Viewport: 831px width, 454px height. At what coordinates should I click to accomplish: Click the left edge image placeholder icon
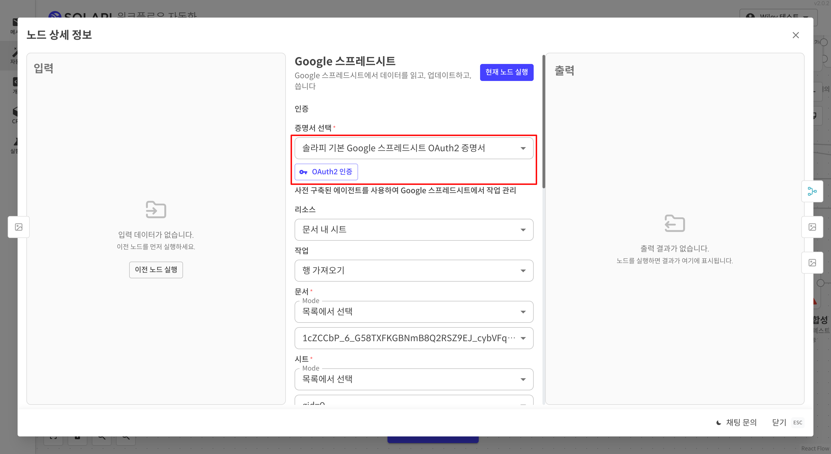(19, 227)
